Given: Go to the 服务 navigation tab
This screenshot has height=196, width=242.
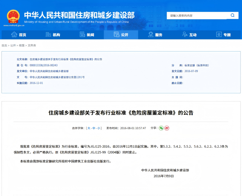Looking at the screenshot, I should pyautogui.click(x=155, y=35).
